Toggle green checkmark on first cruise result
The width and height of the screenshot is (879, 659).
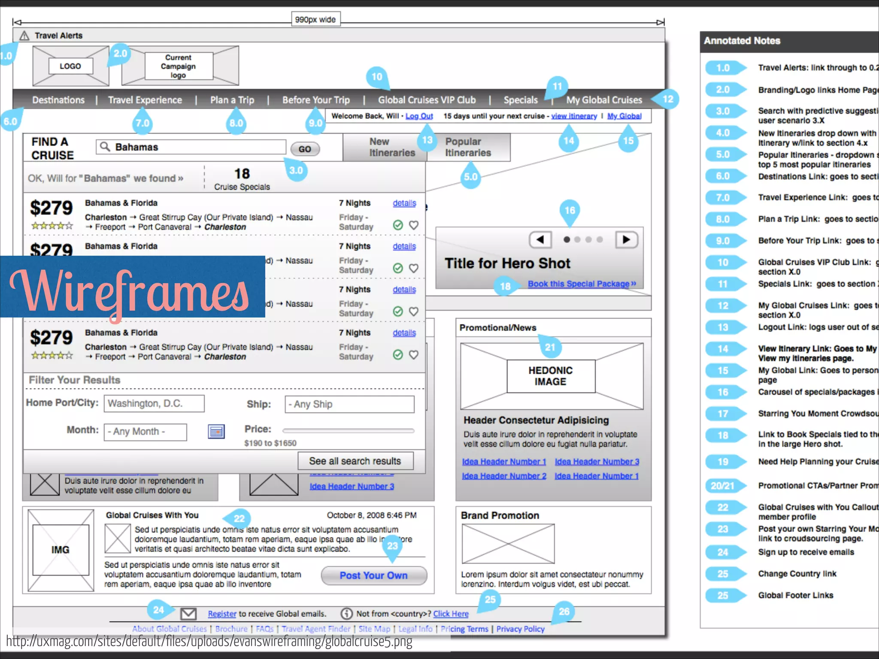pyautogui.click(x=398, y=225)
